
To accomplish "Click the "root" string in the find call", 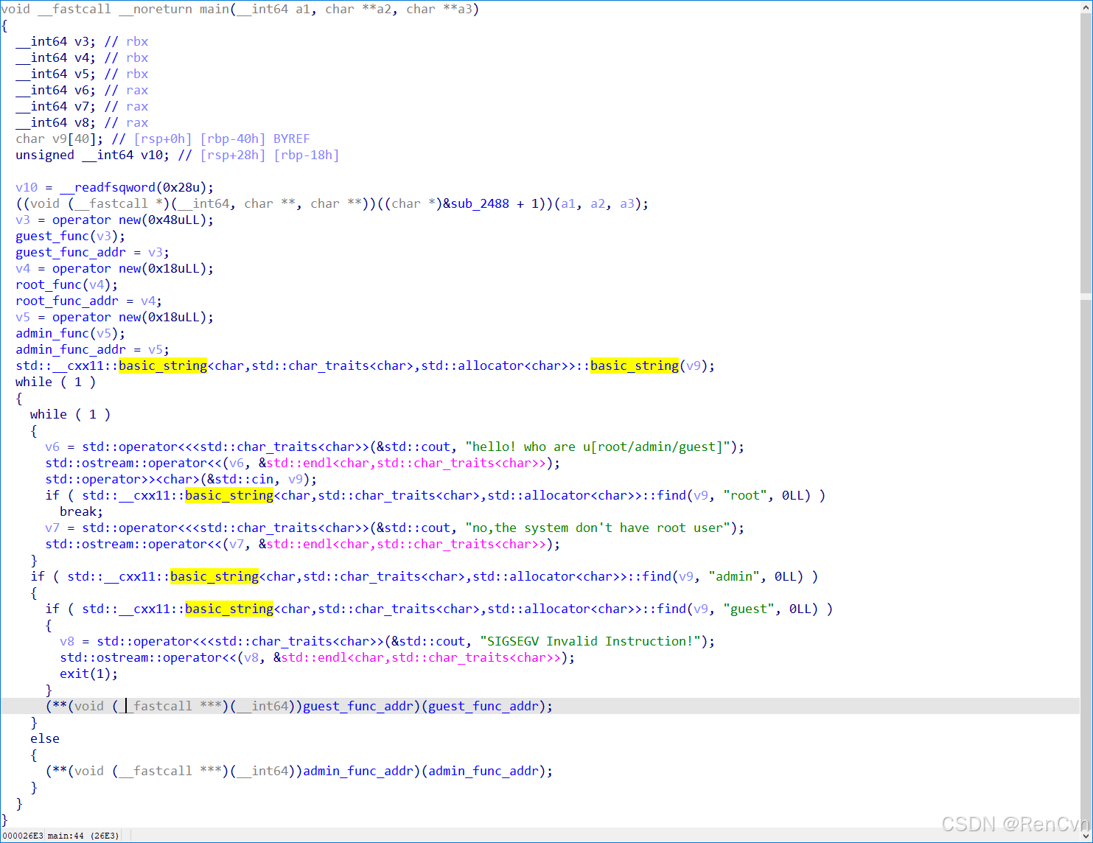I will coord(745,495).
